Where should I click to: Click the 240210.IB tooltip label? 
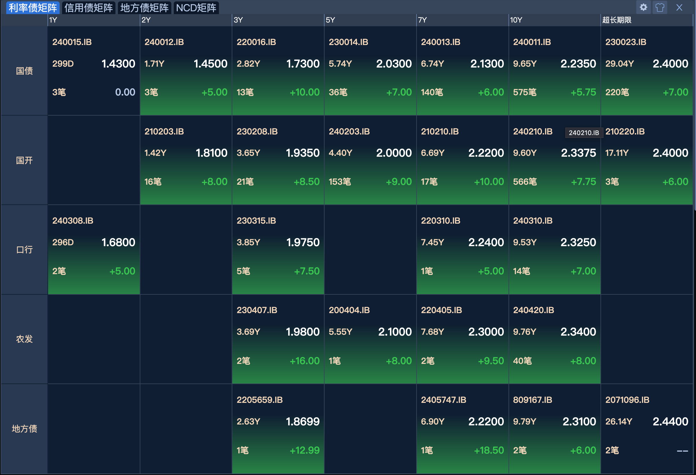[584, 133]
